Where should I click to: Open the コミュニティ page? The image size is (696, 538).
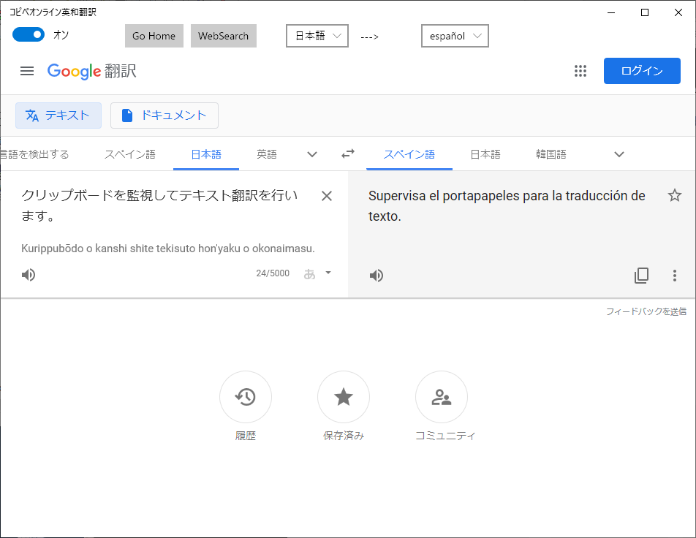click(442, 397)
